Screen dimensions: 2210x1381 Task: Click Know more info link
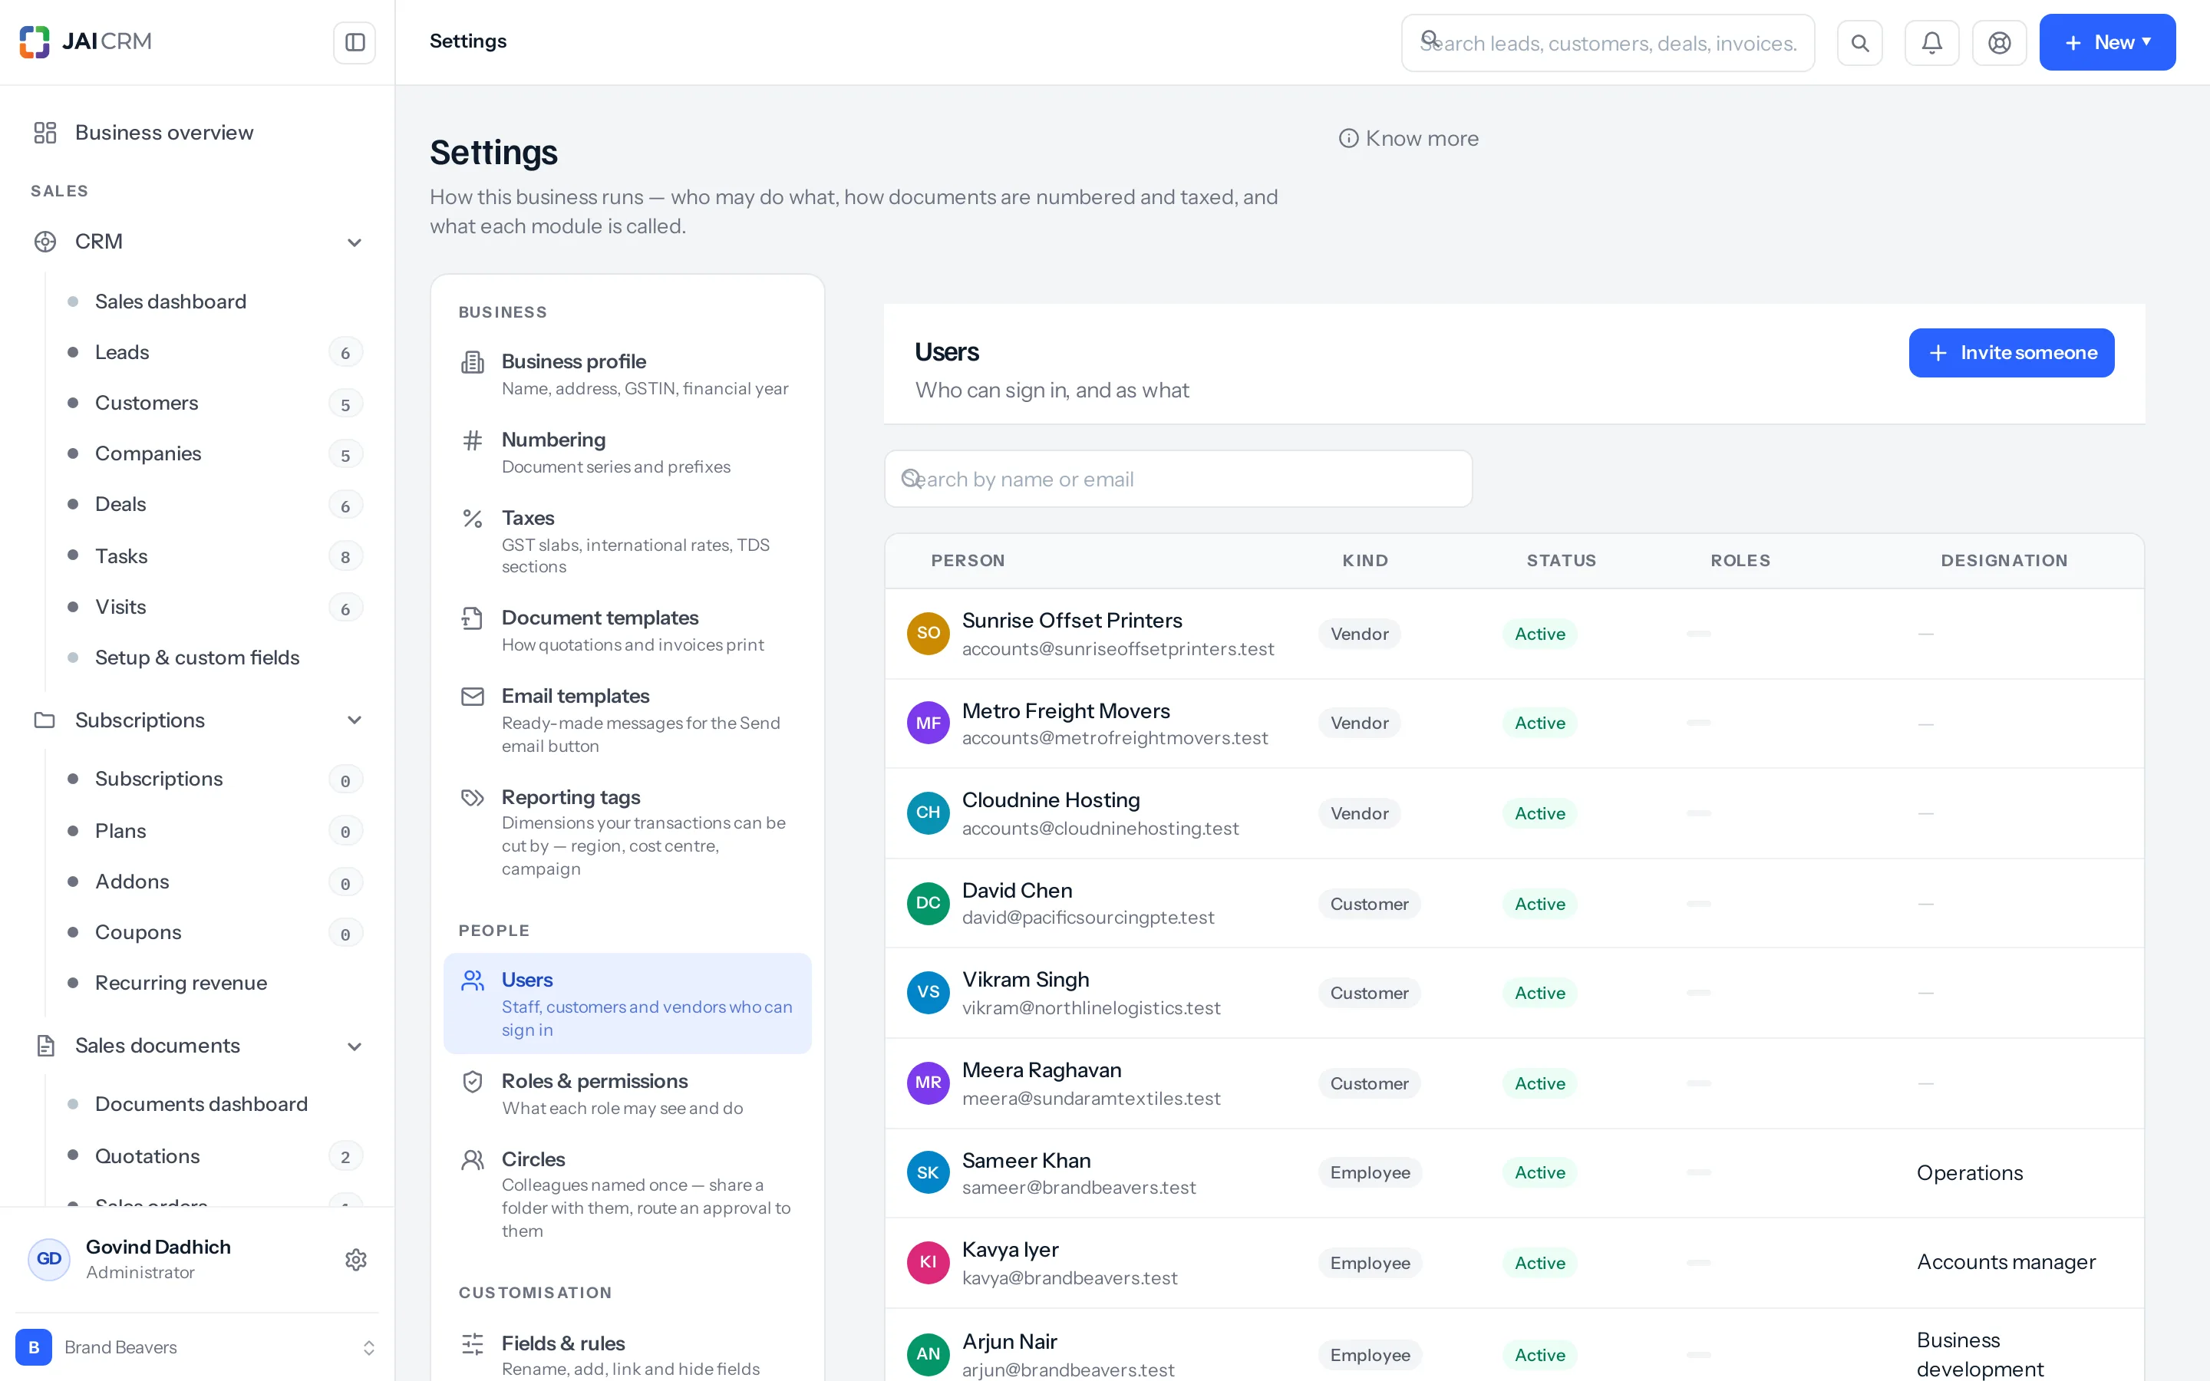click(x=1408, y=138)
